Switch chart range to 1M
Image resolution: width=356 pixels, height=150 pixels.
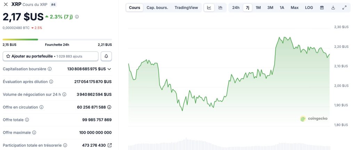tap(258, 8)
